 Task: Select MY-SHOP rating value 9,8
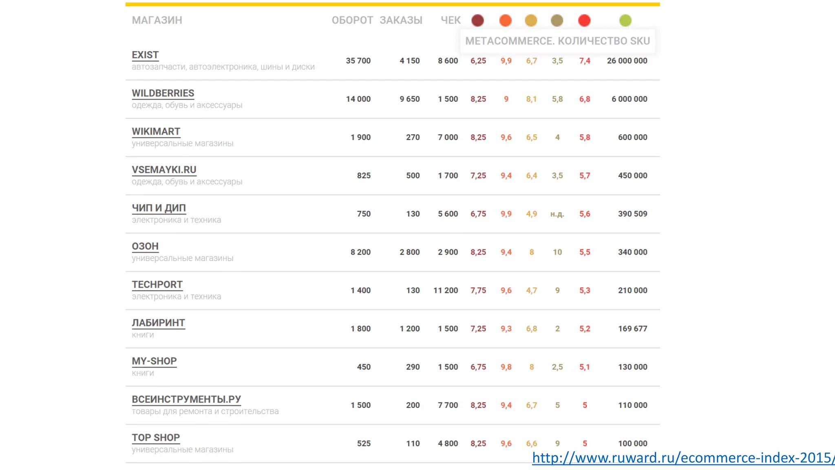click(506, 367)
